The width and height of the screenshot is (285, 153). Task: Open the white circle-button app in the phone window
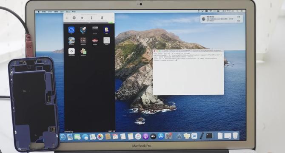click(71, 51)
